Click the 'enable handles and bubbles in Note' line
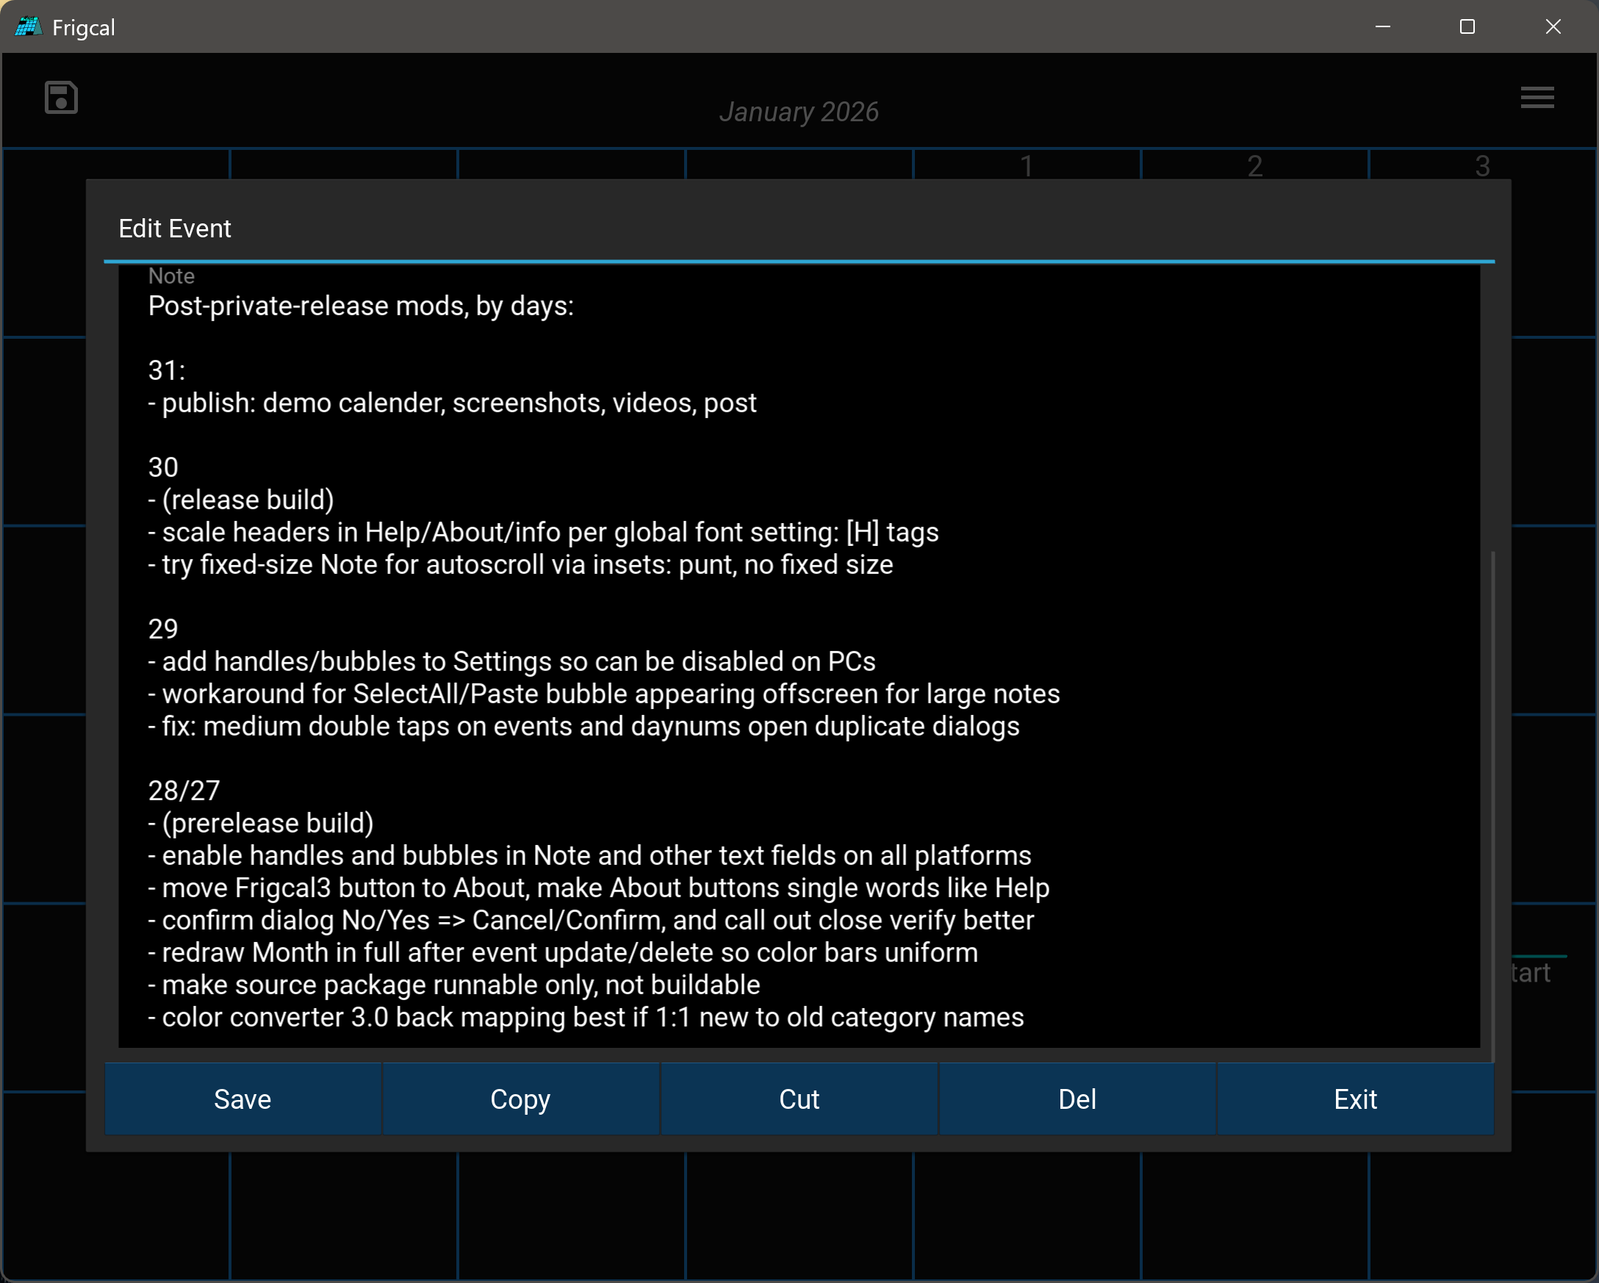The height and width of the screenshot is (1283, 1599). pos(589,856)
